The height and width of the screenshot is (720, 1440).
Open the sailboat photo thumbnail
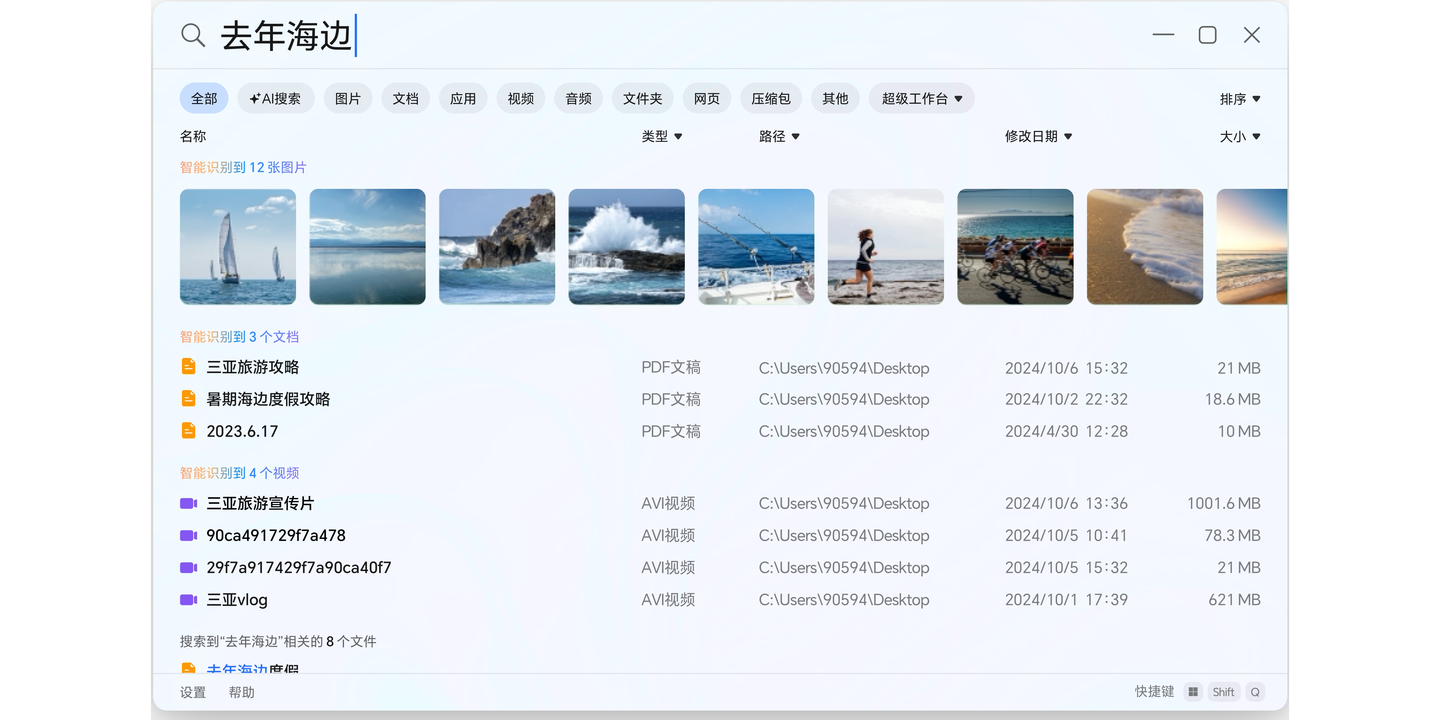[238, 246]
